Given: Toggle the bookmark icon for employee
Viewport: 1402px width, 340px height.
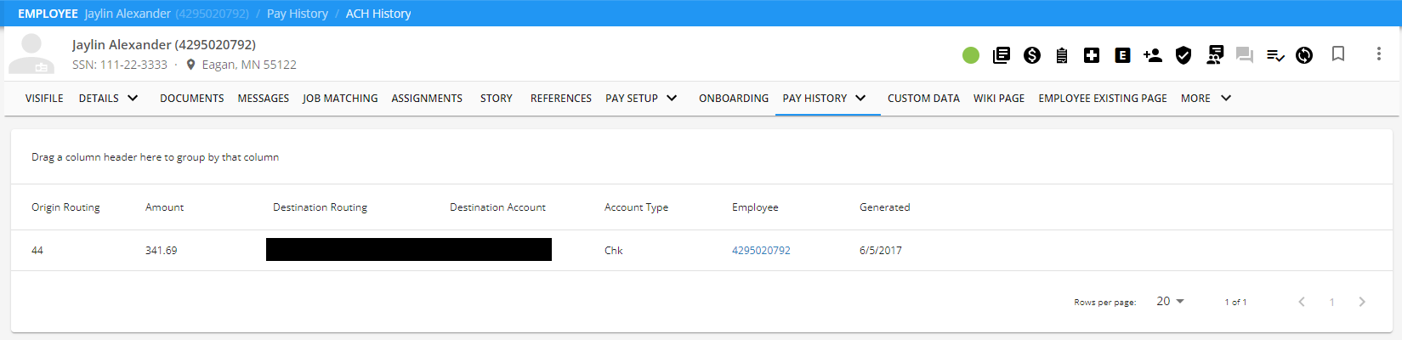Looking at the screenshot, I should click(1338, 54).
